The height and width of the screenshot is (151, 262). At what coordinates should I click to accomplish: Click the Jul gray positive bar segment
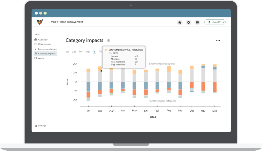coord(157,77)
